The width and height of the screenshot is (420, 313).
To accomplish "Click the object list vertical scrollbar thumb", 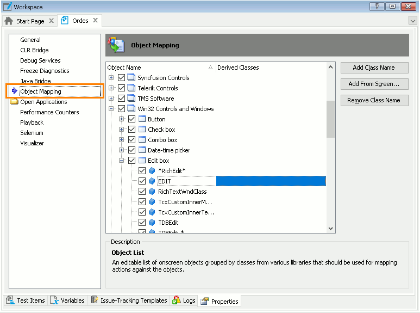I will coord(330,119).
